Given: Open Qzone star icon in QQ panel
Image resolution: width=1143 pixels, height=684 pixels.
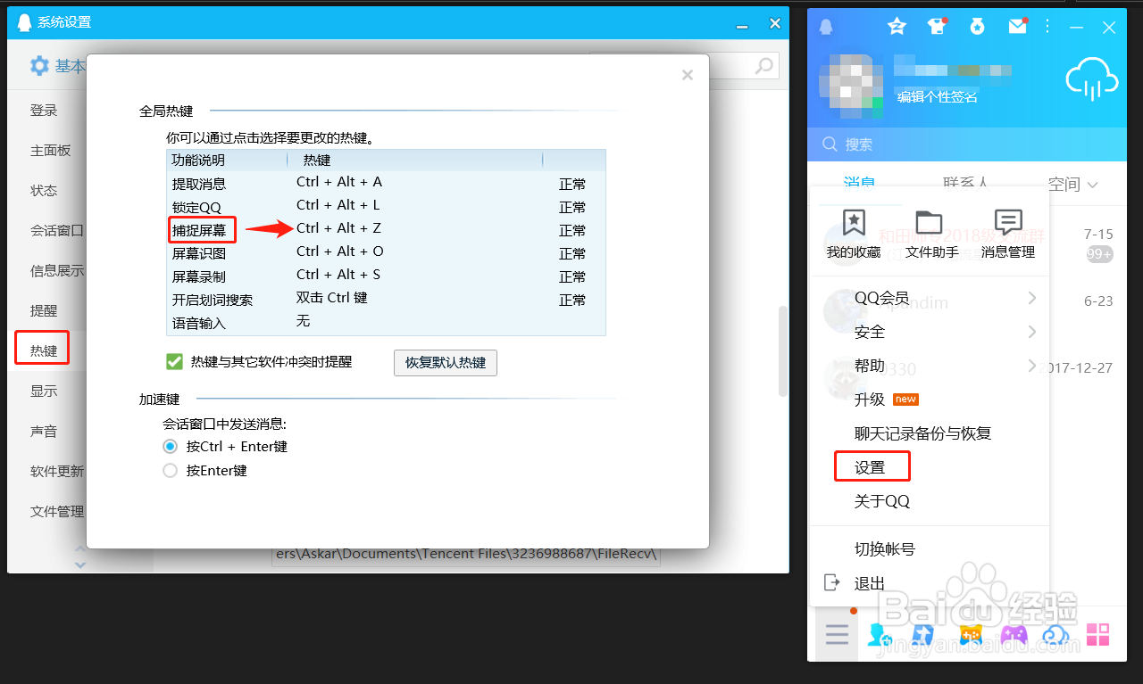Looking at the screenshot, I should tap(897, 27).
